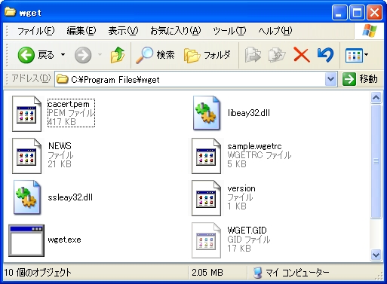Select the wget.exe application icon
This screenshot has width=387, height=284.
26,240
